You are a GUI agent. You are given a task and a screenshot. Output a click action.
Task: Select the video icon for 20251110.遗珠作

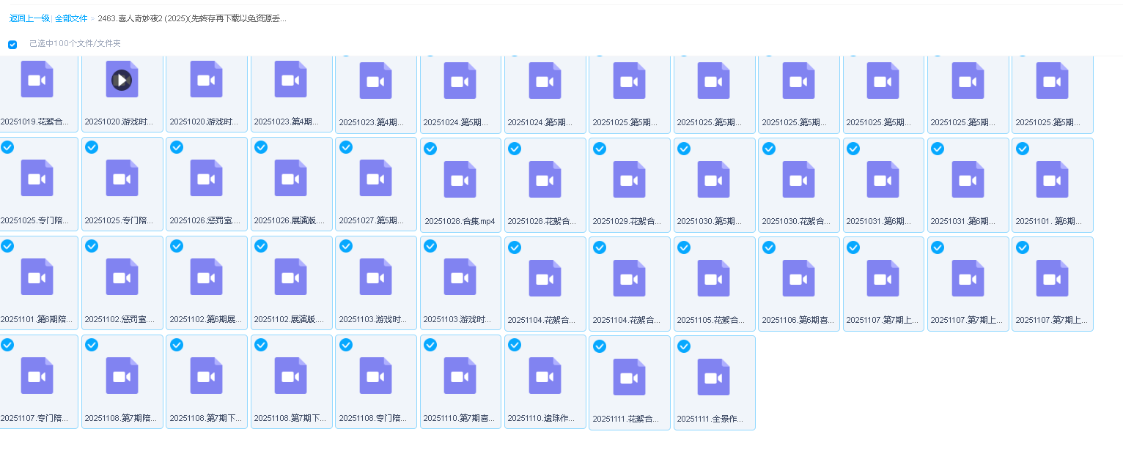pos(545,376)
